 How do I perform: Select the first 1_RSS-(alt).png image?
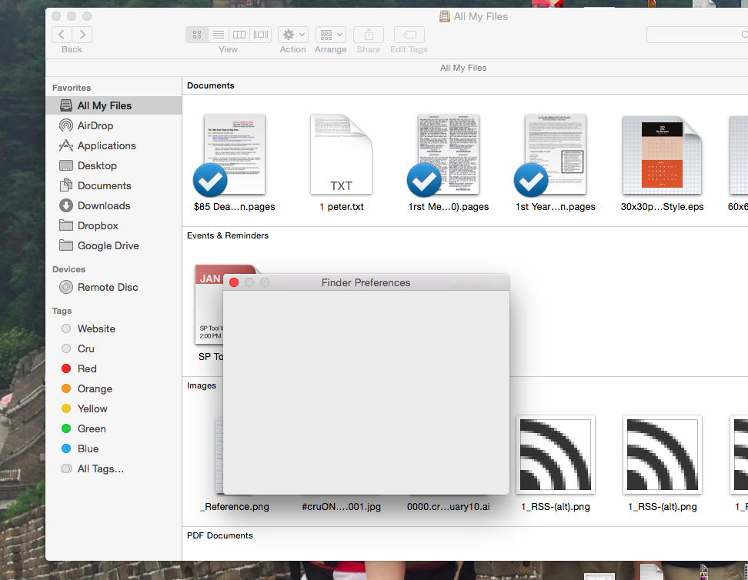click(x=556, y=455)
